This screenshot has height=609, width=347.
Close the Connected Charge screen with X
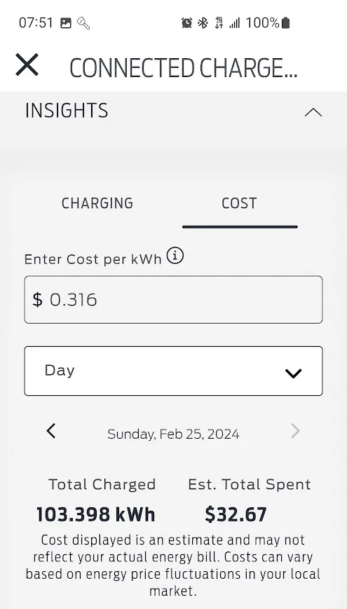[x=27, y=64]
